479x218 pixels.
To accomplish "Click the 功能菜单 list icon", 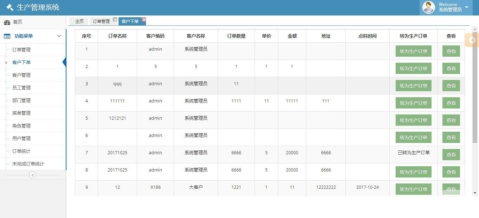I will coord(7,36).
